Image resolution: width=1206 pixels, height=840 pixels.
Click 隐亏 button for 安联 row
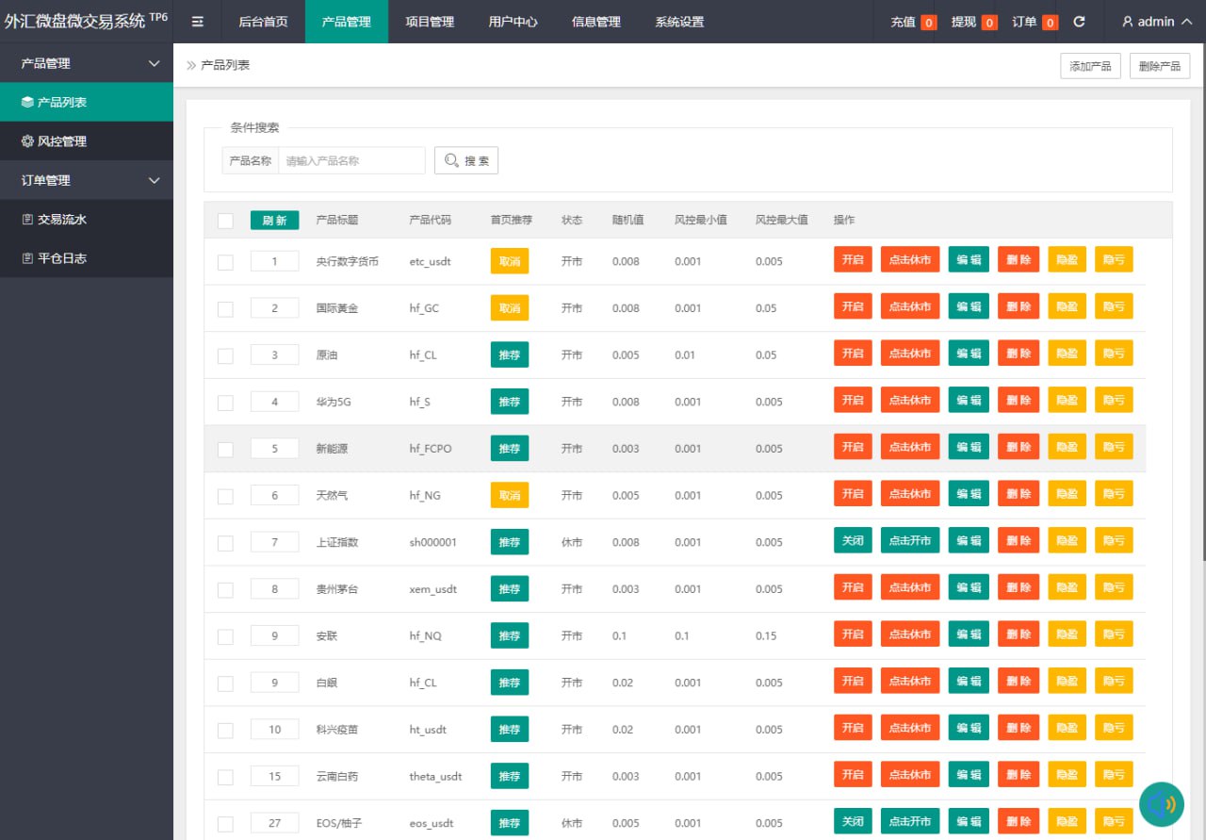[x=1114, y=634]
